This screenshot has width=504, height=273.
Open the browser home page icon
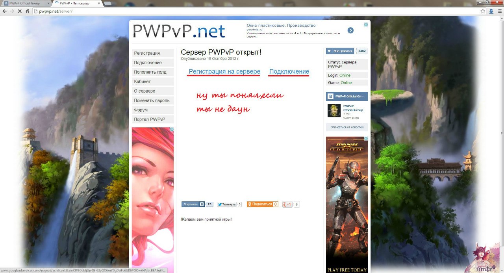pyautogui.click(x=28, y=11)
